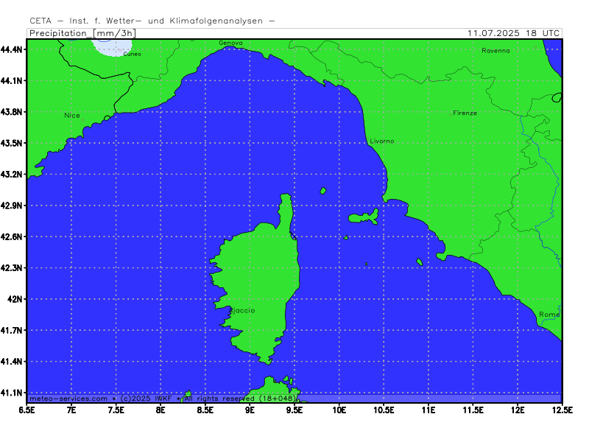Click the 42.3N latitude label
Viewport: 589px width, 442px height.
(x=13, y=267)
